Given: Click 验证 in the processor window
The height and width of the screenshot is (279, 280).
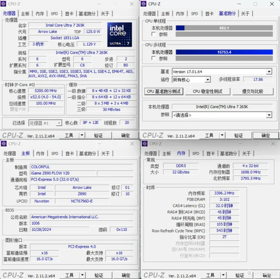Looking at the screenshot, I should 99,136.
